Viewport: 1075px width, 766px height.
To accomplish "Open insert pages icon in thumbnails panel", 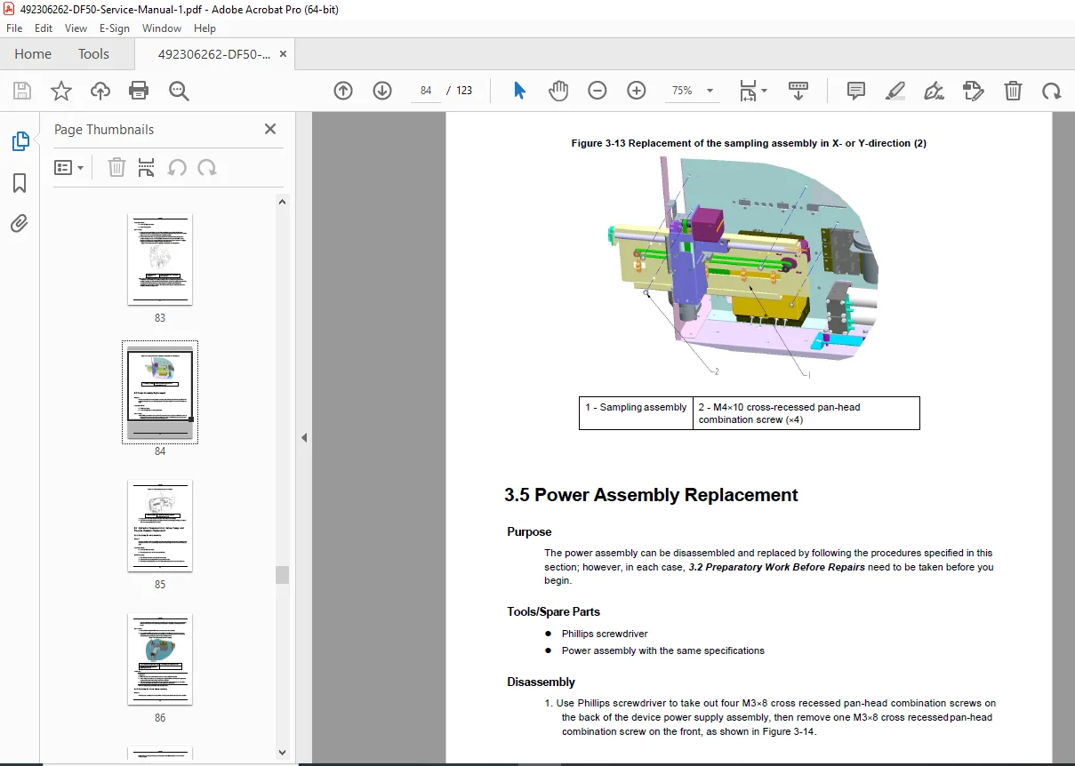I will (x=147, y=167).
